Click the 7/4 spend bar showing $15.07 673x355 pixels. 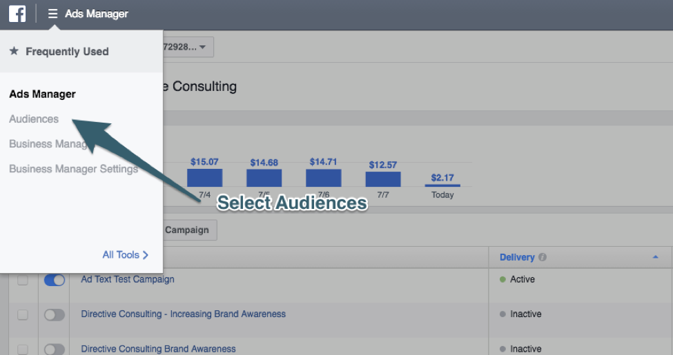point(204,178)
